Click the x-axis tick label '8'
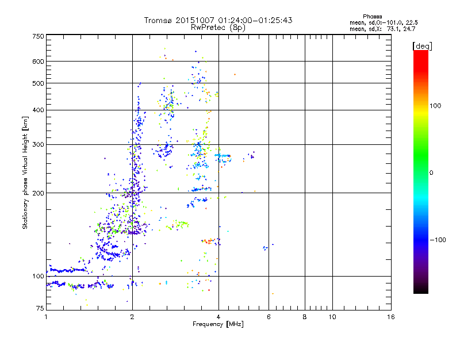 click(305, 317)
